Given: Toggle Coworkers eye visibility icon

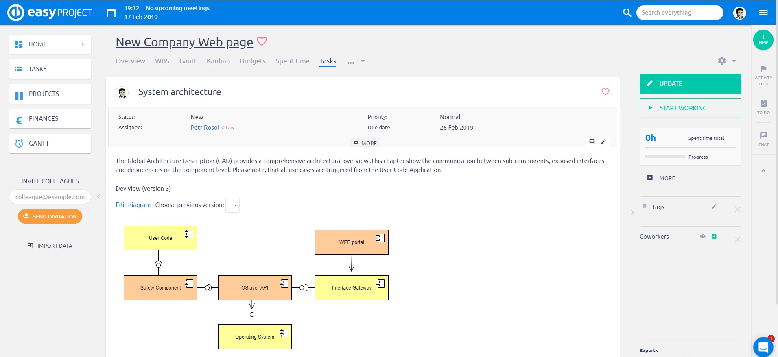Looking at the screenshot, I should (702, 236).
